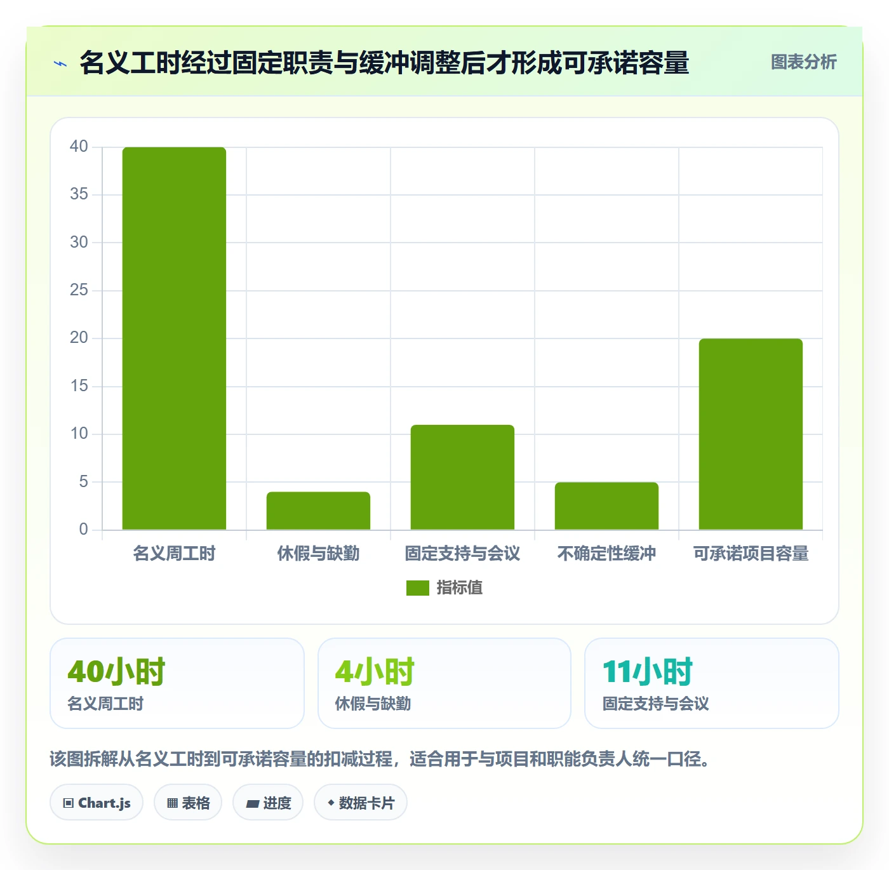Screen dimensions: 889x870
Task: Click the lightning icon beside the title
Action: [x=60, y=64]
